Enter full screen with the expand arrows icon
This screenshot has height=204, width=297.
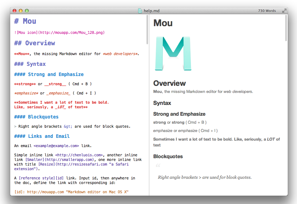pos(284,11)
